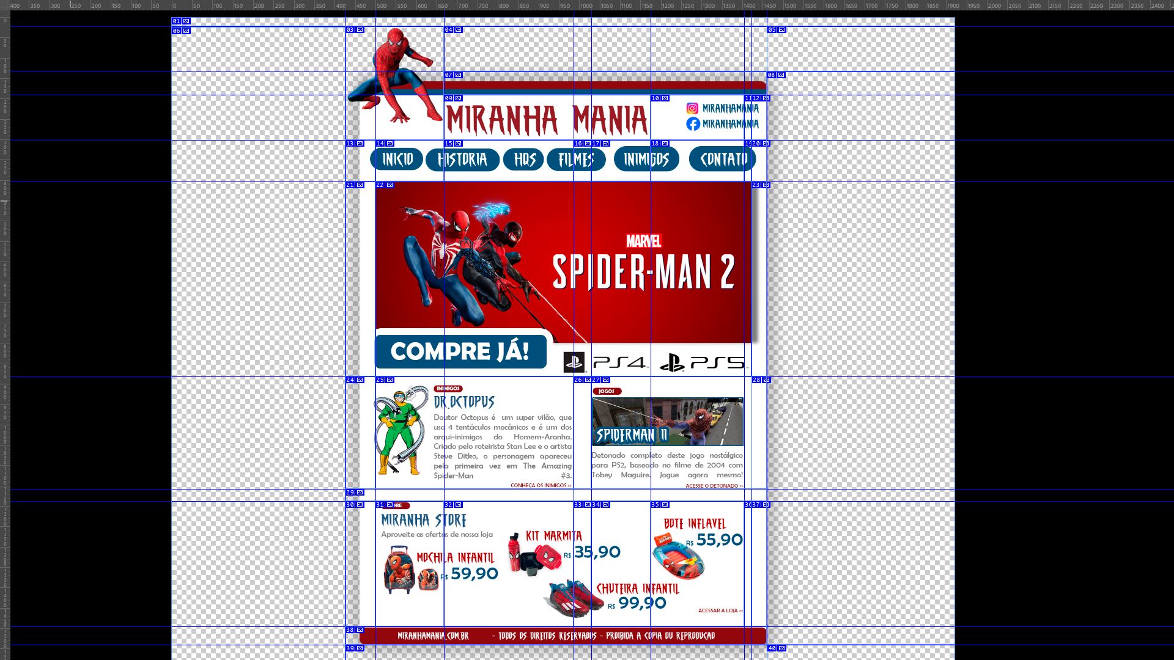Screen dimensions: 1174x660
Task: Open the CONTATO navigation button
Action: tap(723, 159)
